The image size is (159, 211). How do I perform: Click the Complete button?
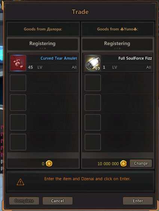coord(24,201)
